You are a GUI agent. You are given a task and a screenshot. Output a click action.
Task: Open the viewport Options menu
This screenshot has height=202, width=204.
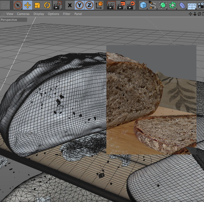[x=54, y=14]
